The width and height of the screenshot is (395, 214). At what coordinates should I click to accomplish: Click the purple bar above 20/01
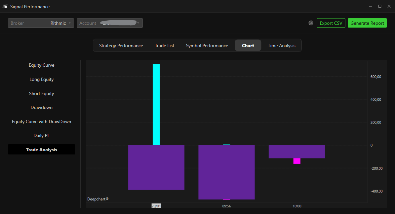(156, 167)
